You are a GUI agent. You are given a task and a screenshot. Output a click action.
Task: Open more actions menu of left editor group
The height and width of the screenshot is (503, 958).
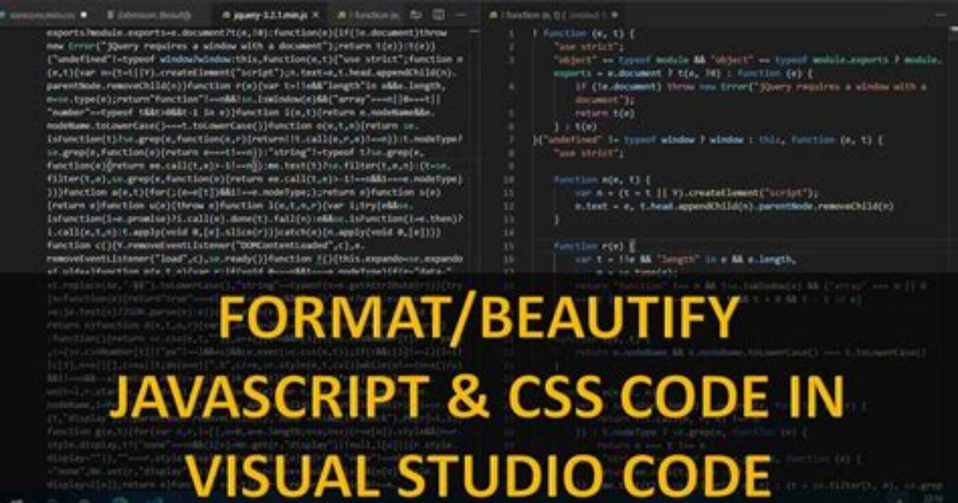(x=461, y=14)
